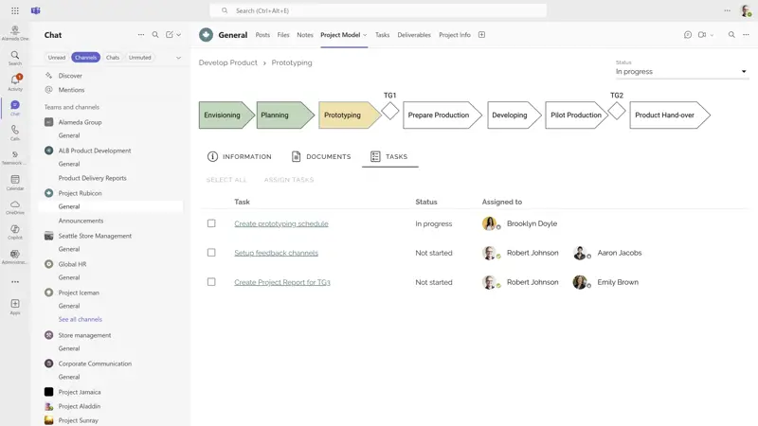This screenshot has width=758, height=426.
Task: Click the TG1 milestone diamond
Action: click(390, 112)
